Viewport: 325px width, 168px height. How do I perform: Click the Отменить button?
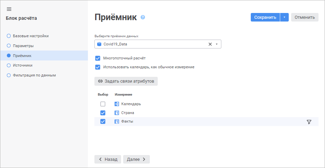coord(304,17)
